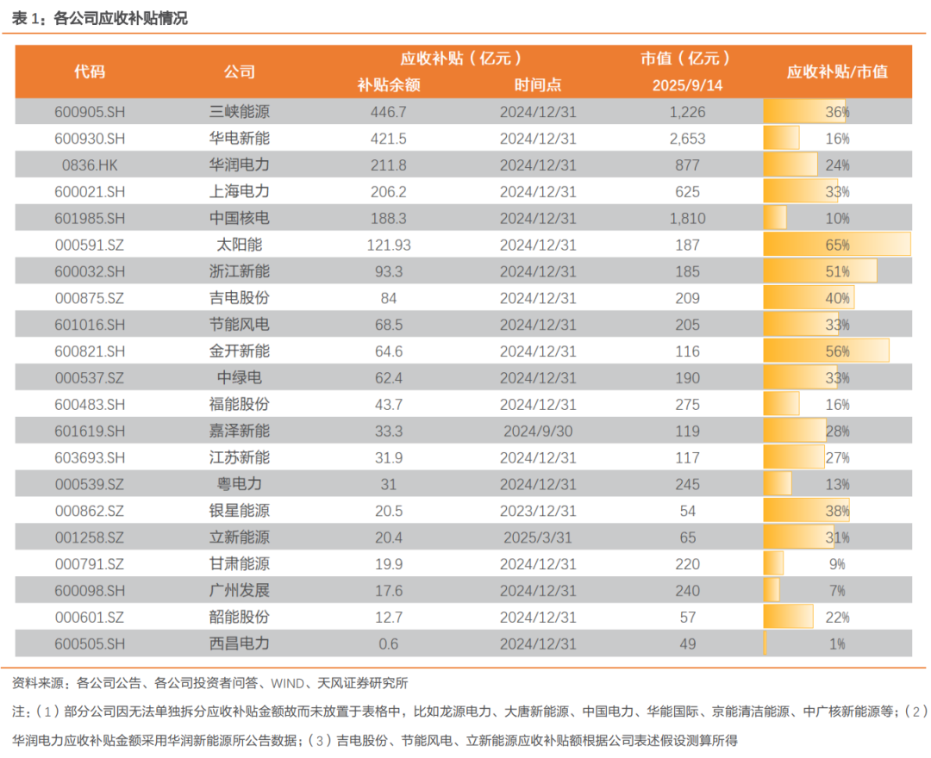Click the 补贴余额 sub-header

click(389, 84)
